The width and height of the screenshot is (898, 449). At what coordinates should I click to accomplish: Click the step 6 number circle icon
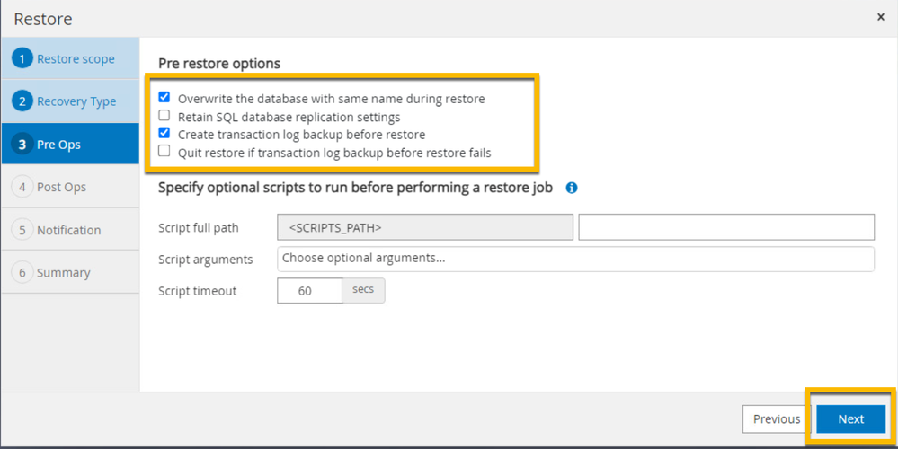tap(22, 272)
